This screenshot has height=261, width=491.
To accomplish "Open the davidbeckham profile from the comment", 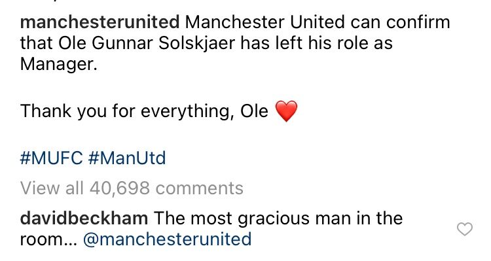I will [x=84, y=218].
